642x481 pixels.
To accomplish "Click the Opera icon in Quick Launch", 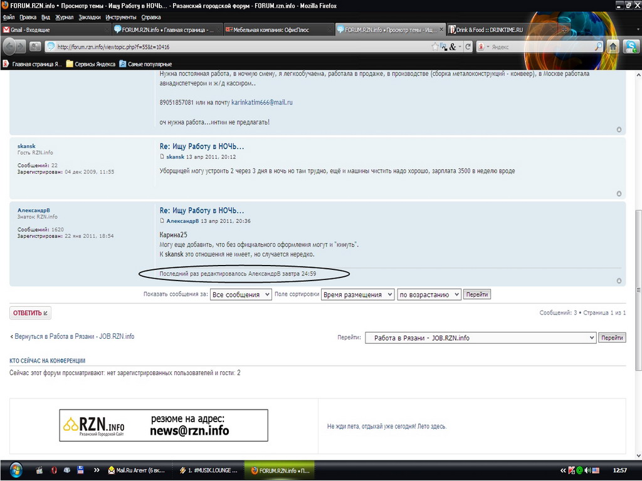I will pyautogui.click(x=55, y=470).
